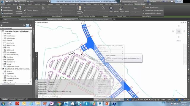Click Feature Lines from Corridor

(x=153, y=10)
